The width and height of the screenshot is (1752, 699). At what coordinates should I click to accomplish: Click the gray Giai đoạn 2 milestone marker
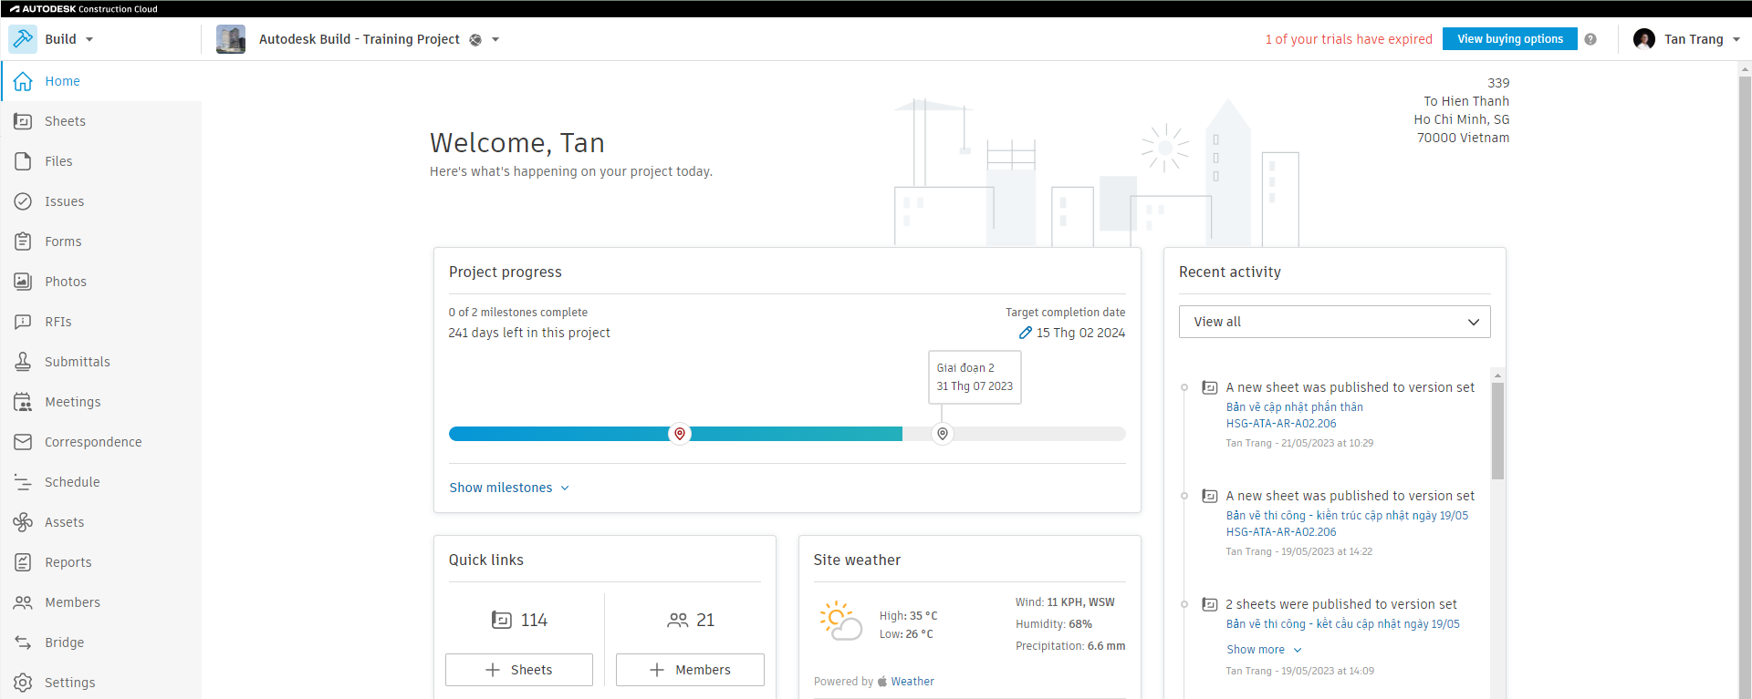(943, 434)
